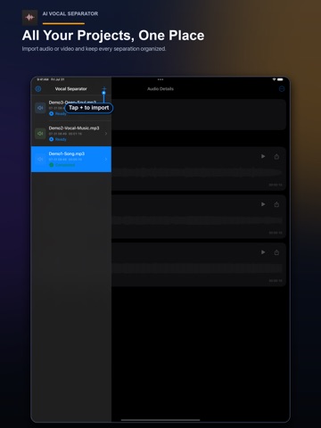The image size is (321, 428).
Task: Tap the Wi-Fi status icon
Action: coord(274,79)
